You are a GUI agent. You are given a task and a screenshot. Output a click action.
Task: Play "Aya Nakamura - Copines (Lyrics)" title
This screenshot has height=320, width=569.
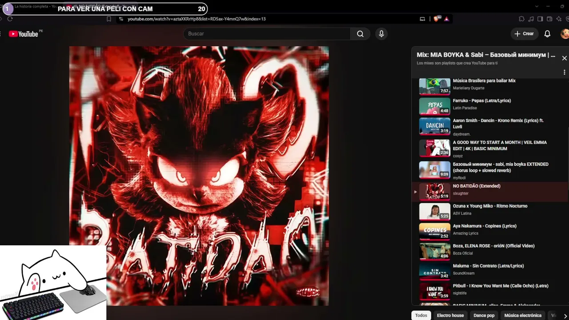point(485,226)
